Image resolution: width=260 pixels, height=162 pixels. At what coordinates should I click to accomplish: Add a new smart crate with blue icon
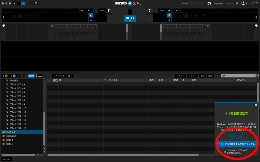tap(13, 76)
